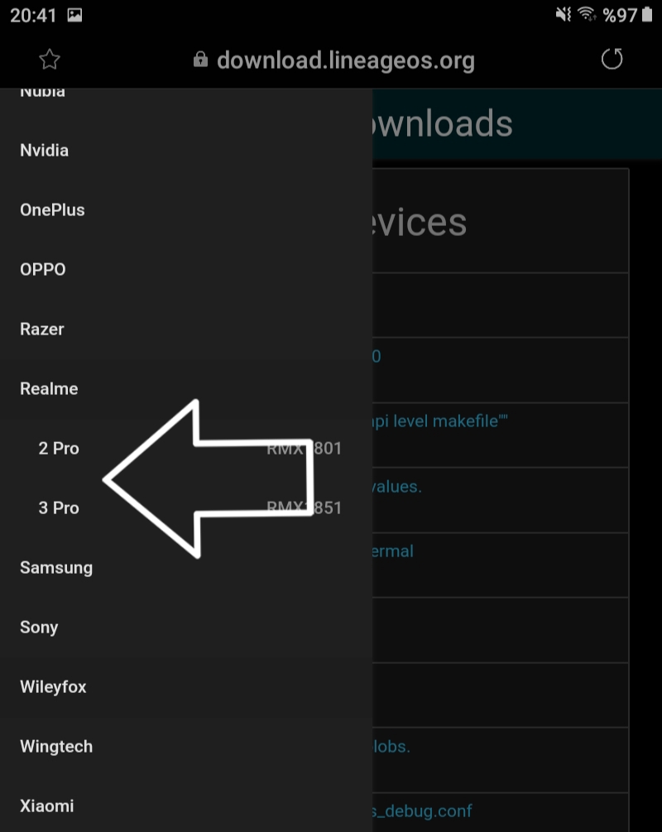Tap the Wi-Fi status icon
Image resolution: width=662 pixels, height=832 pixels.
[x=587, y=14]
